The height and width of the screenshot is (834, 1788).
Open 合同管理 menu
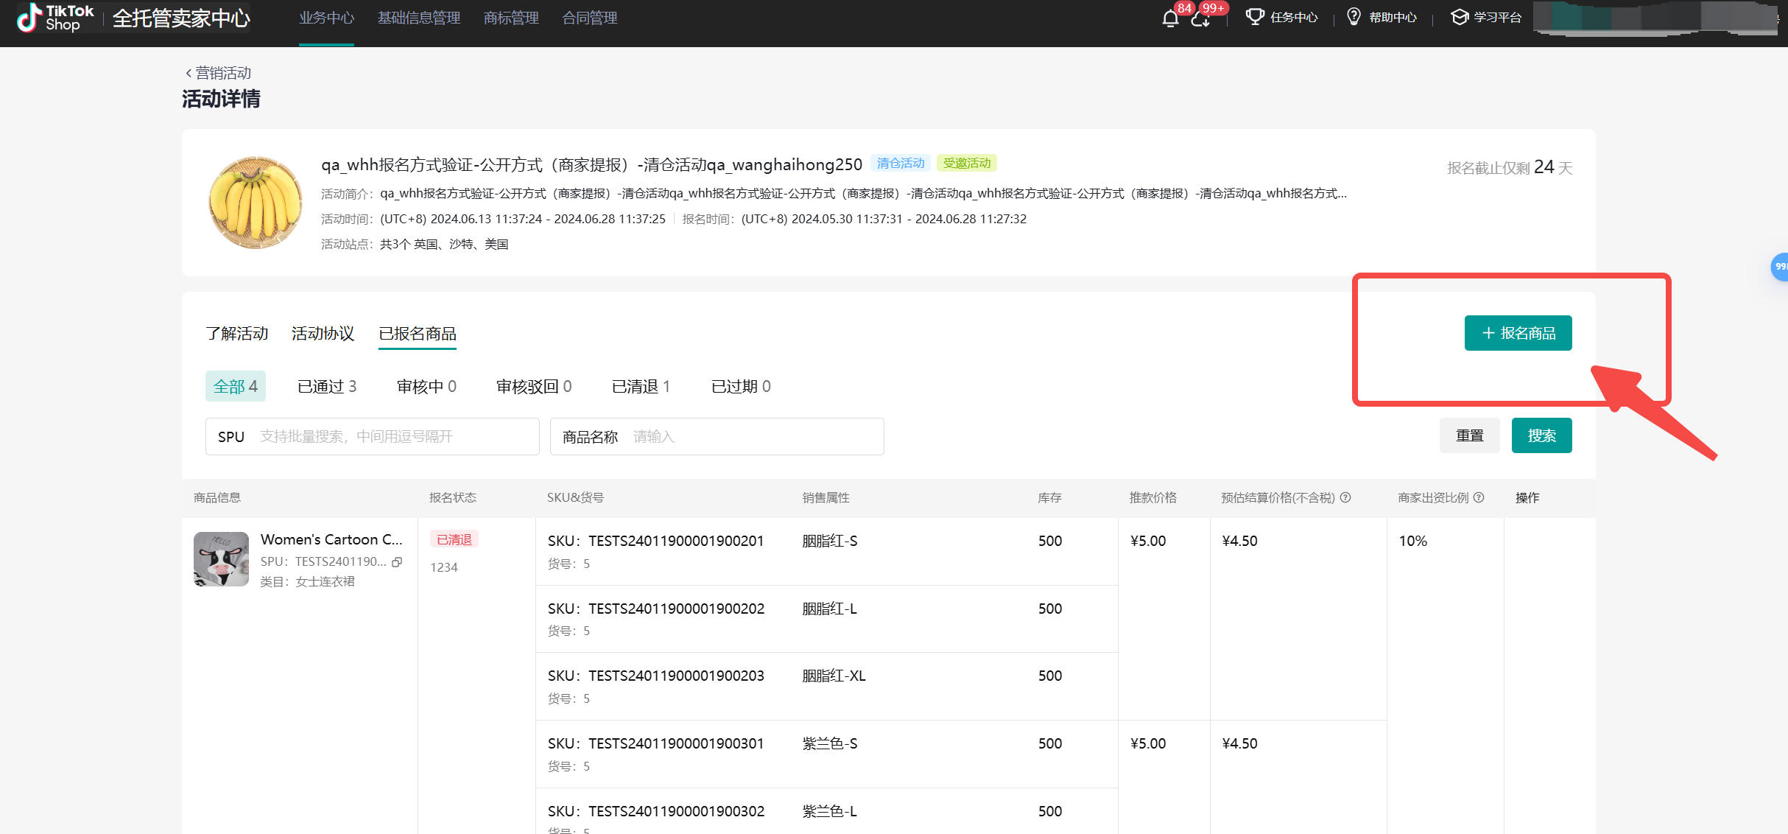click(x=590, y=18)
